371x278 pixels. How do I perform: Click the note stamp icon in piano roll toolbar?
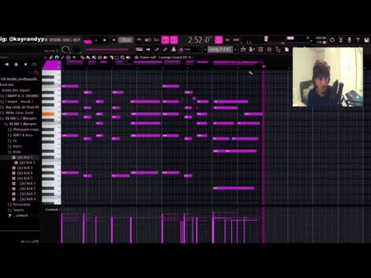coord(63,57)
